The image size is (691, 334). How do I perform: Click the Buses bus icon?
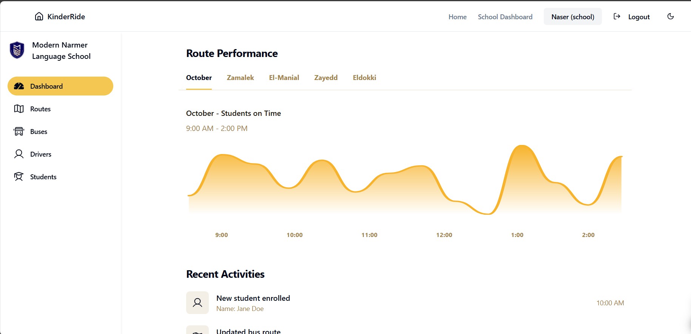19,132
